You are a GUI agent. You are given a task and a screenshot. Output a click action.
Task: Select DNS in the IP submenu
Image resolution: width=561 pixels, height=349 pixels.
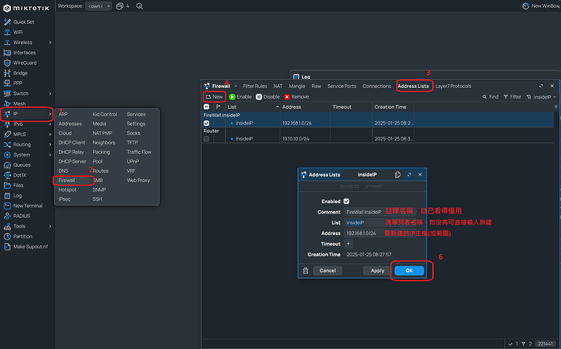(63, 171)
